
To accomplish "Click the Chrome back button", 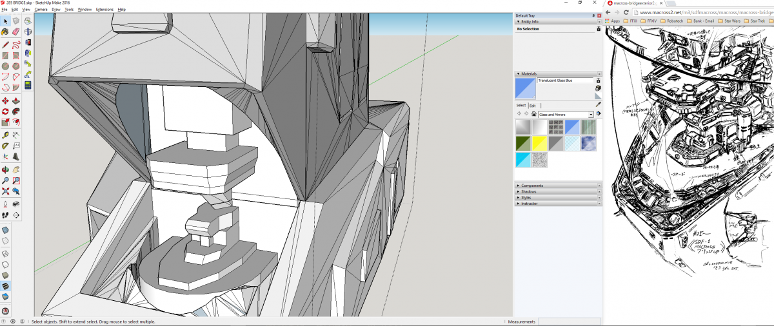I will coord(608,12).
